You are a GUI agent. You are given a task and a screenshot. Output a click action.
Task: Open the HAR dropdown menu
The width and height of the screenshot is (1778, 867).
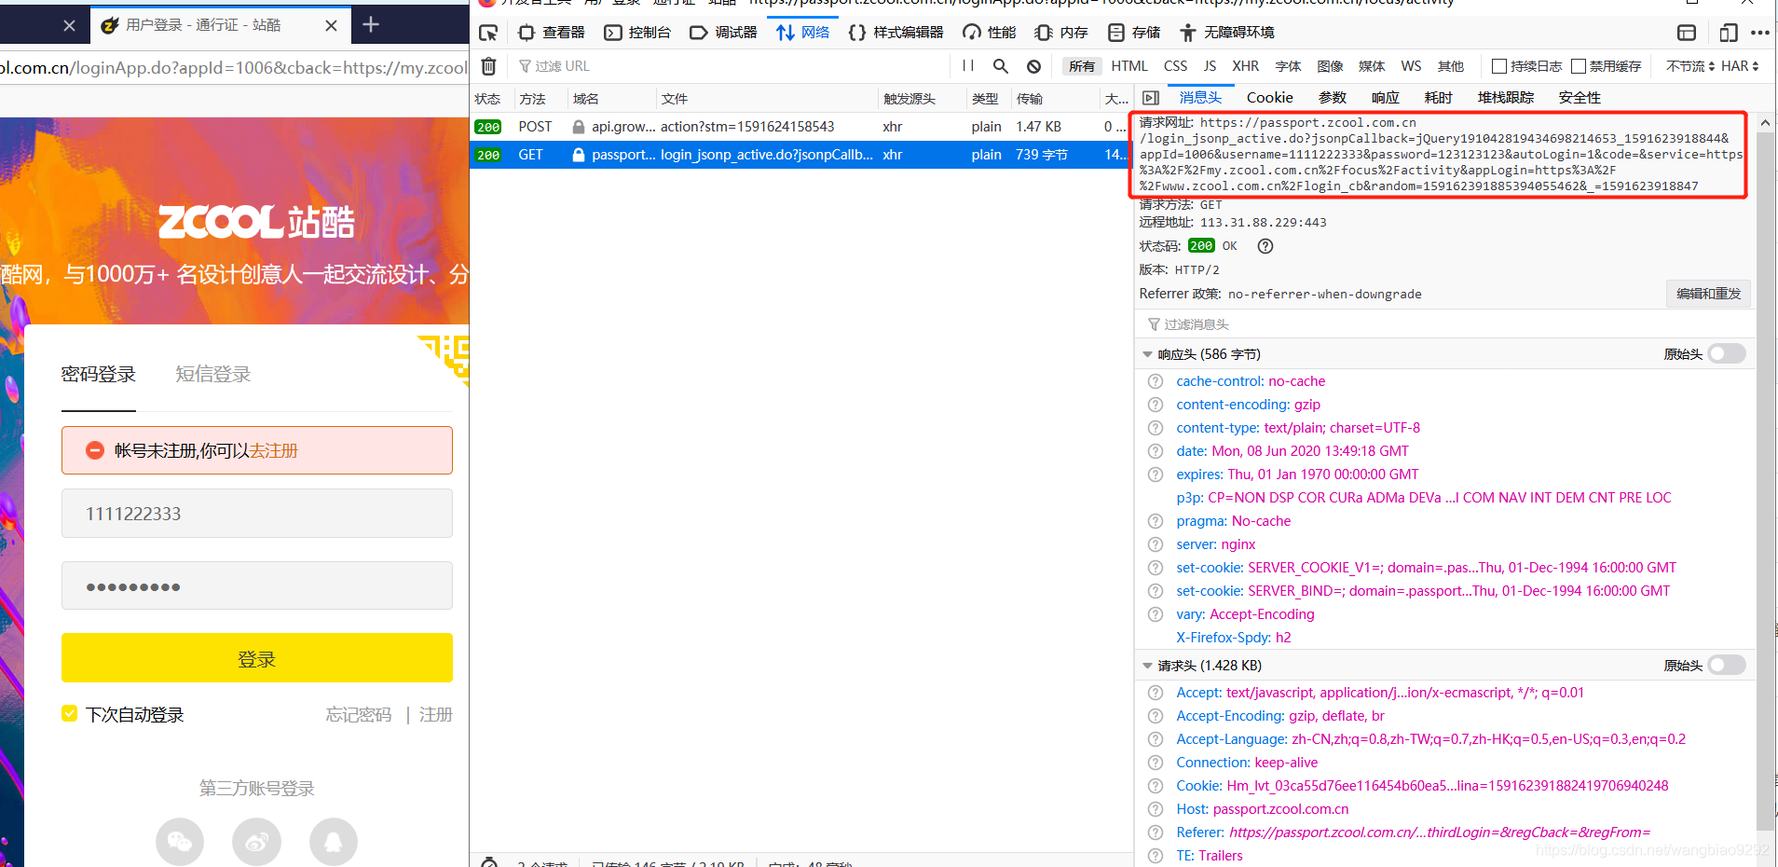point(1740,66)
